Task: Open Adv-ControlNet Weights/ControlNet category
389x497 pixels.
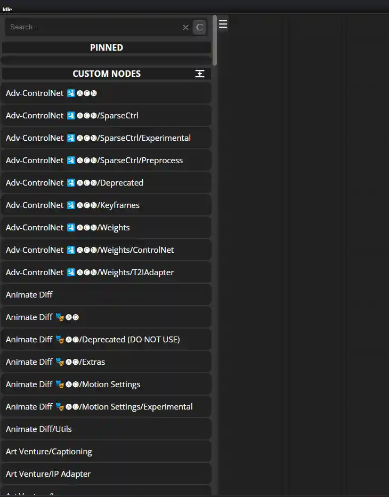Action: click(106, 250)
